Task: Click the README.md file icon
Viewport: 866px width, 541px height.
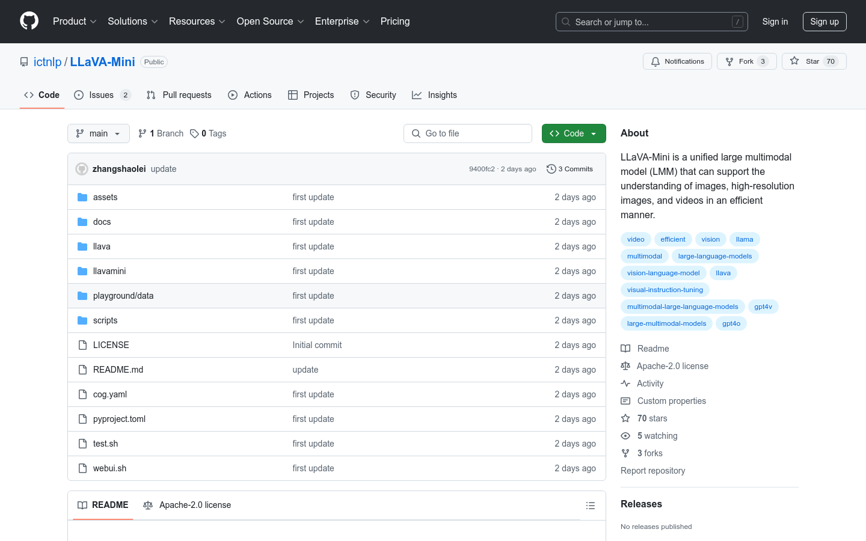Action: coord(82,370)
